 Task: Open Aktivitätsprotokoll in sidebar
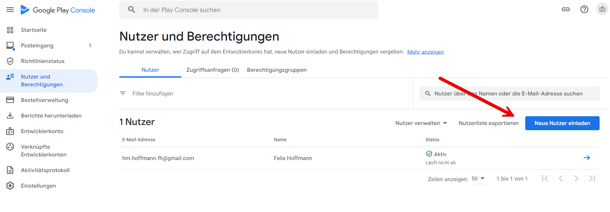(x=49, y=170)
